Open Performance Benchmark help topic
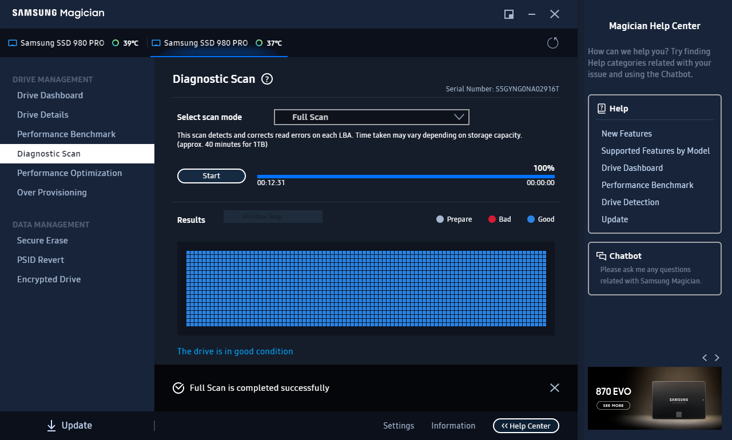The image size is (732, 440). pos(647,185)
